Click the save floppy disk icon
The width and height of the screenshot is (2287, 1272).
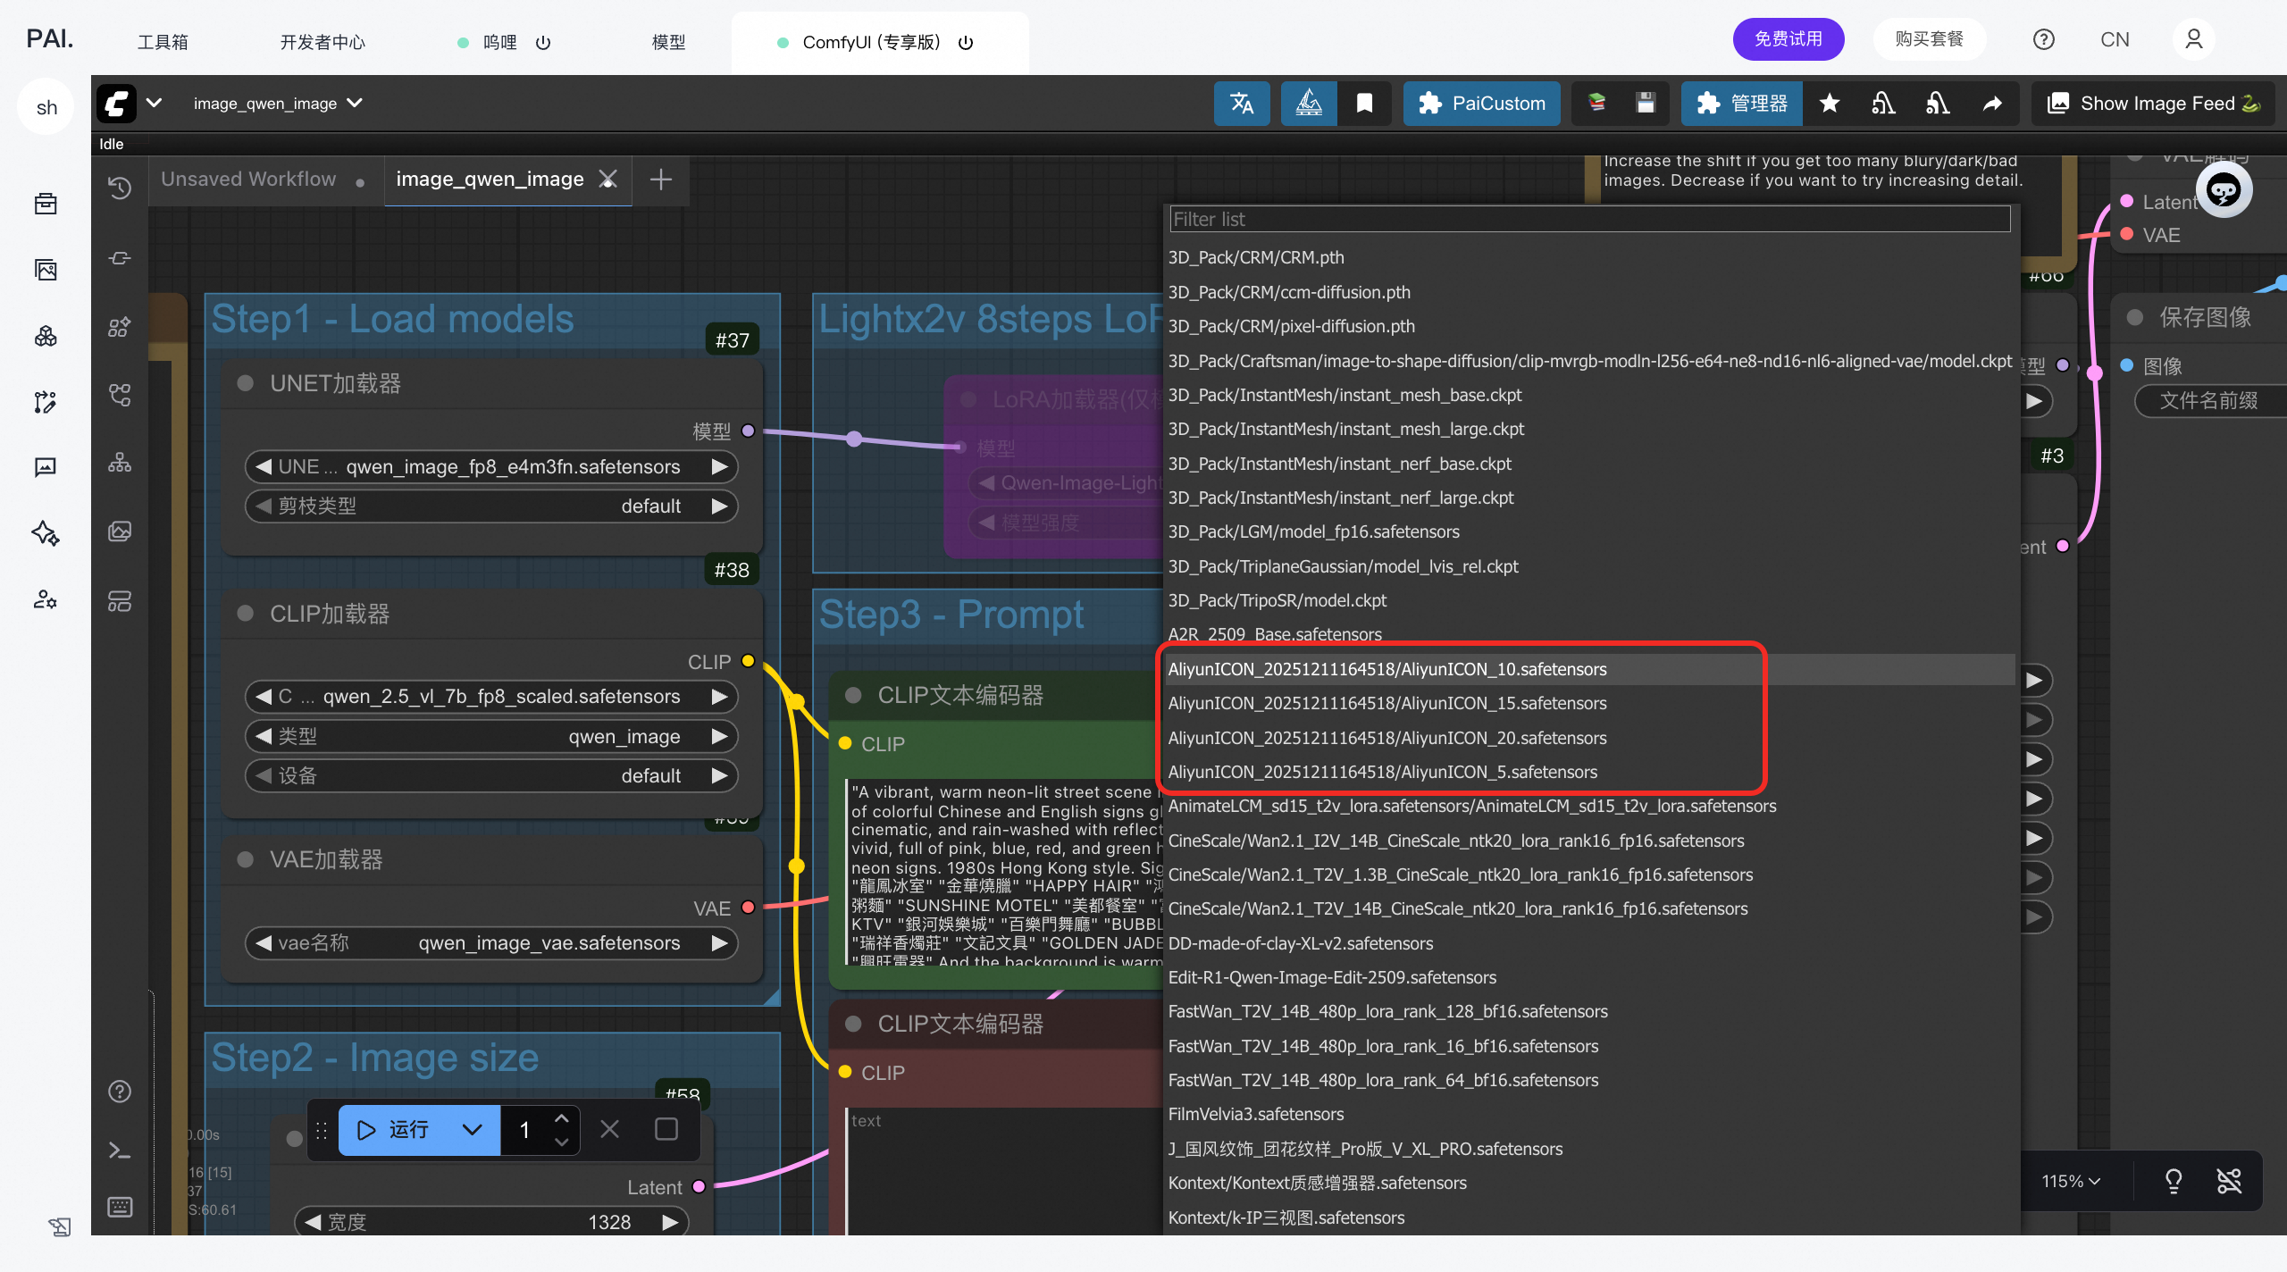pyautogui.click(x=1646, y=104)
